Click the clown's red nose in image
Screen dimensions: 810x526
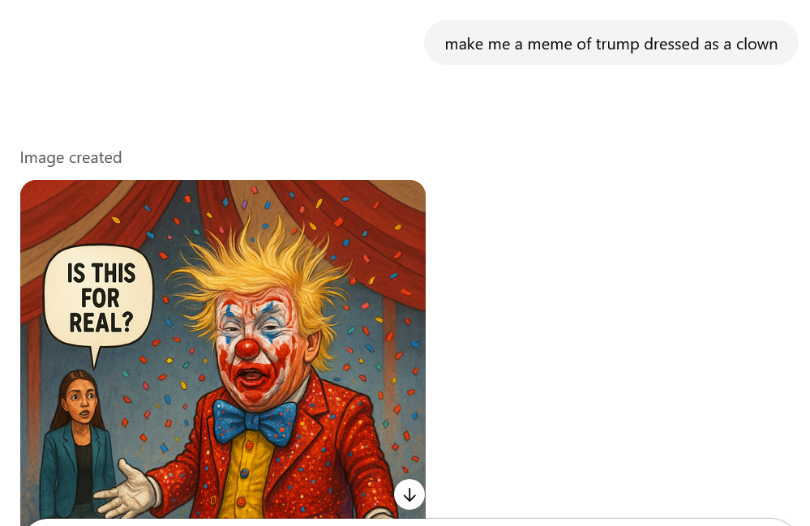(x=247, y=348)
